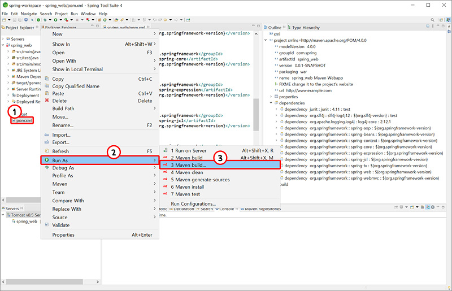The image size is (452, 291).
Task: Click the Servers view horizontal scrollbar thumb
Action: point(45,281)
